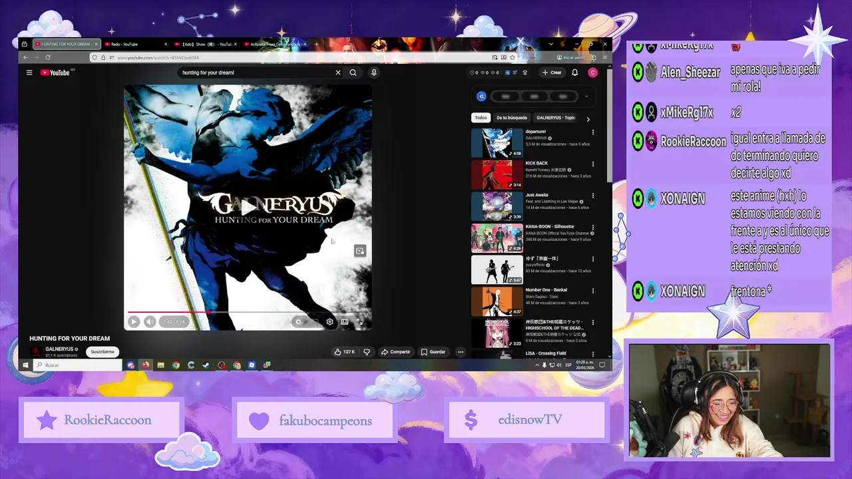Click the Crear button
The width and height of the screenshot is (852, 479).
point(552,73)
